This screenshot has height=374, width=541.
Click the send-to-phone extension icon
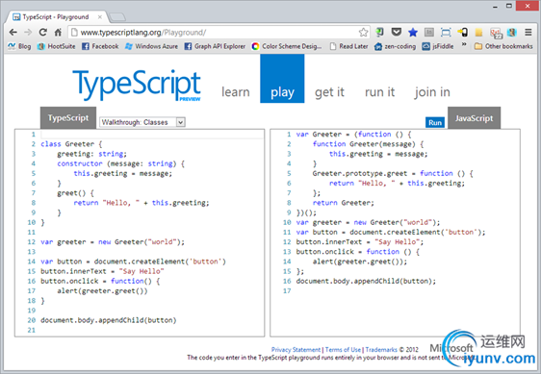[x=462, y=33]
